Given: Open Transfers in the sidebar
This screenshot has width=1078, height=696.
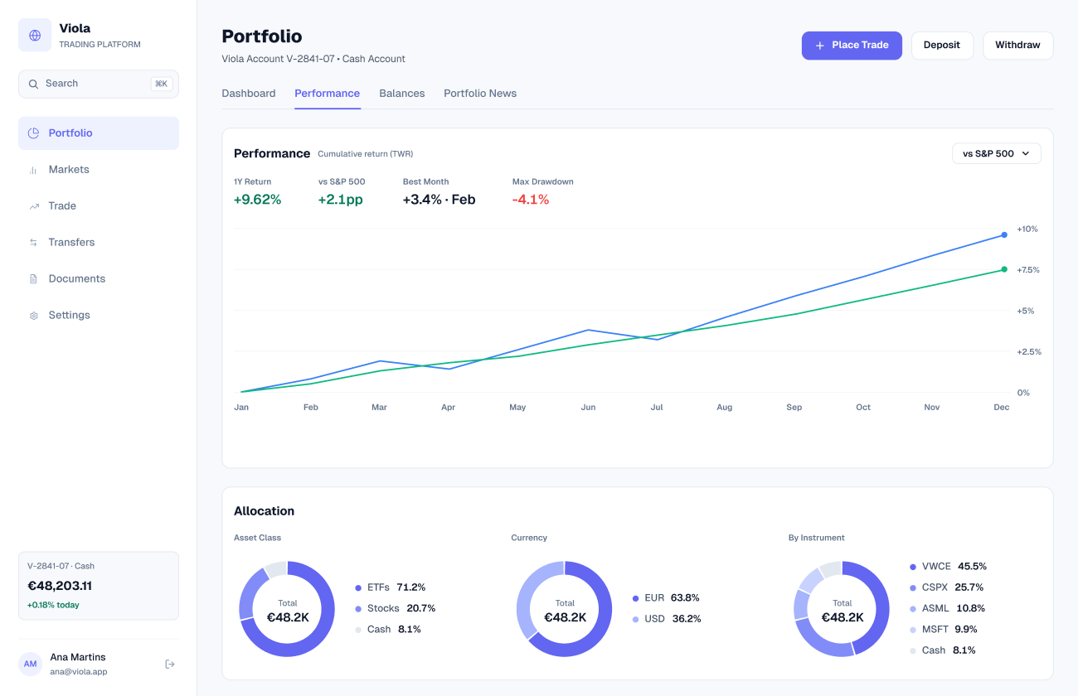Looking at the screenshot, I should tap(99, 242).
